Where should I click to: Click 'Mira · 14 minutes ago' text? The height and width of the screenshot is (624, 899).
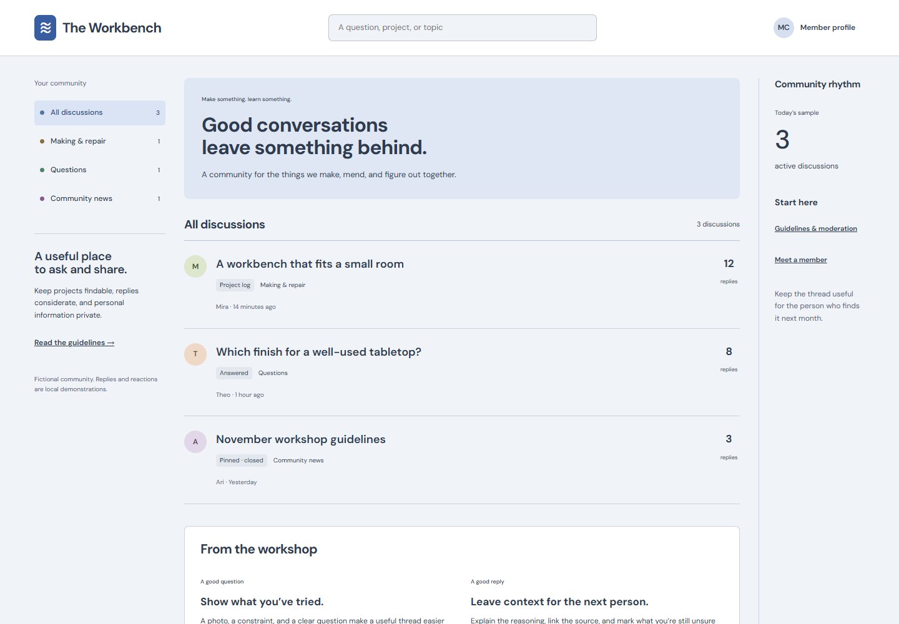(246, 307)
